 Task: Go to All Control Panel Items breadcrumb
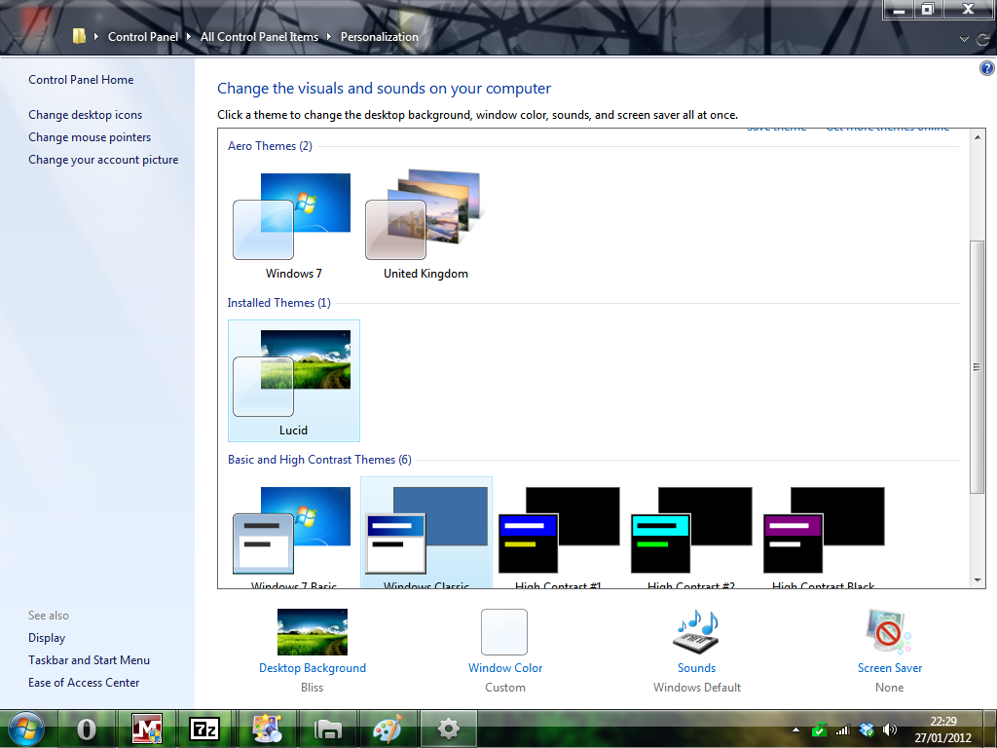(x=259, y=37)
